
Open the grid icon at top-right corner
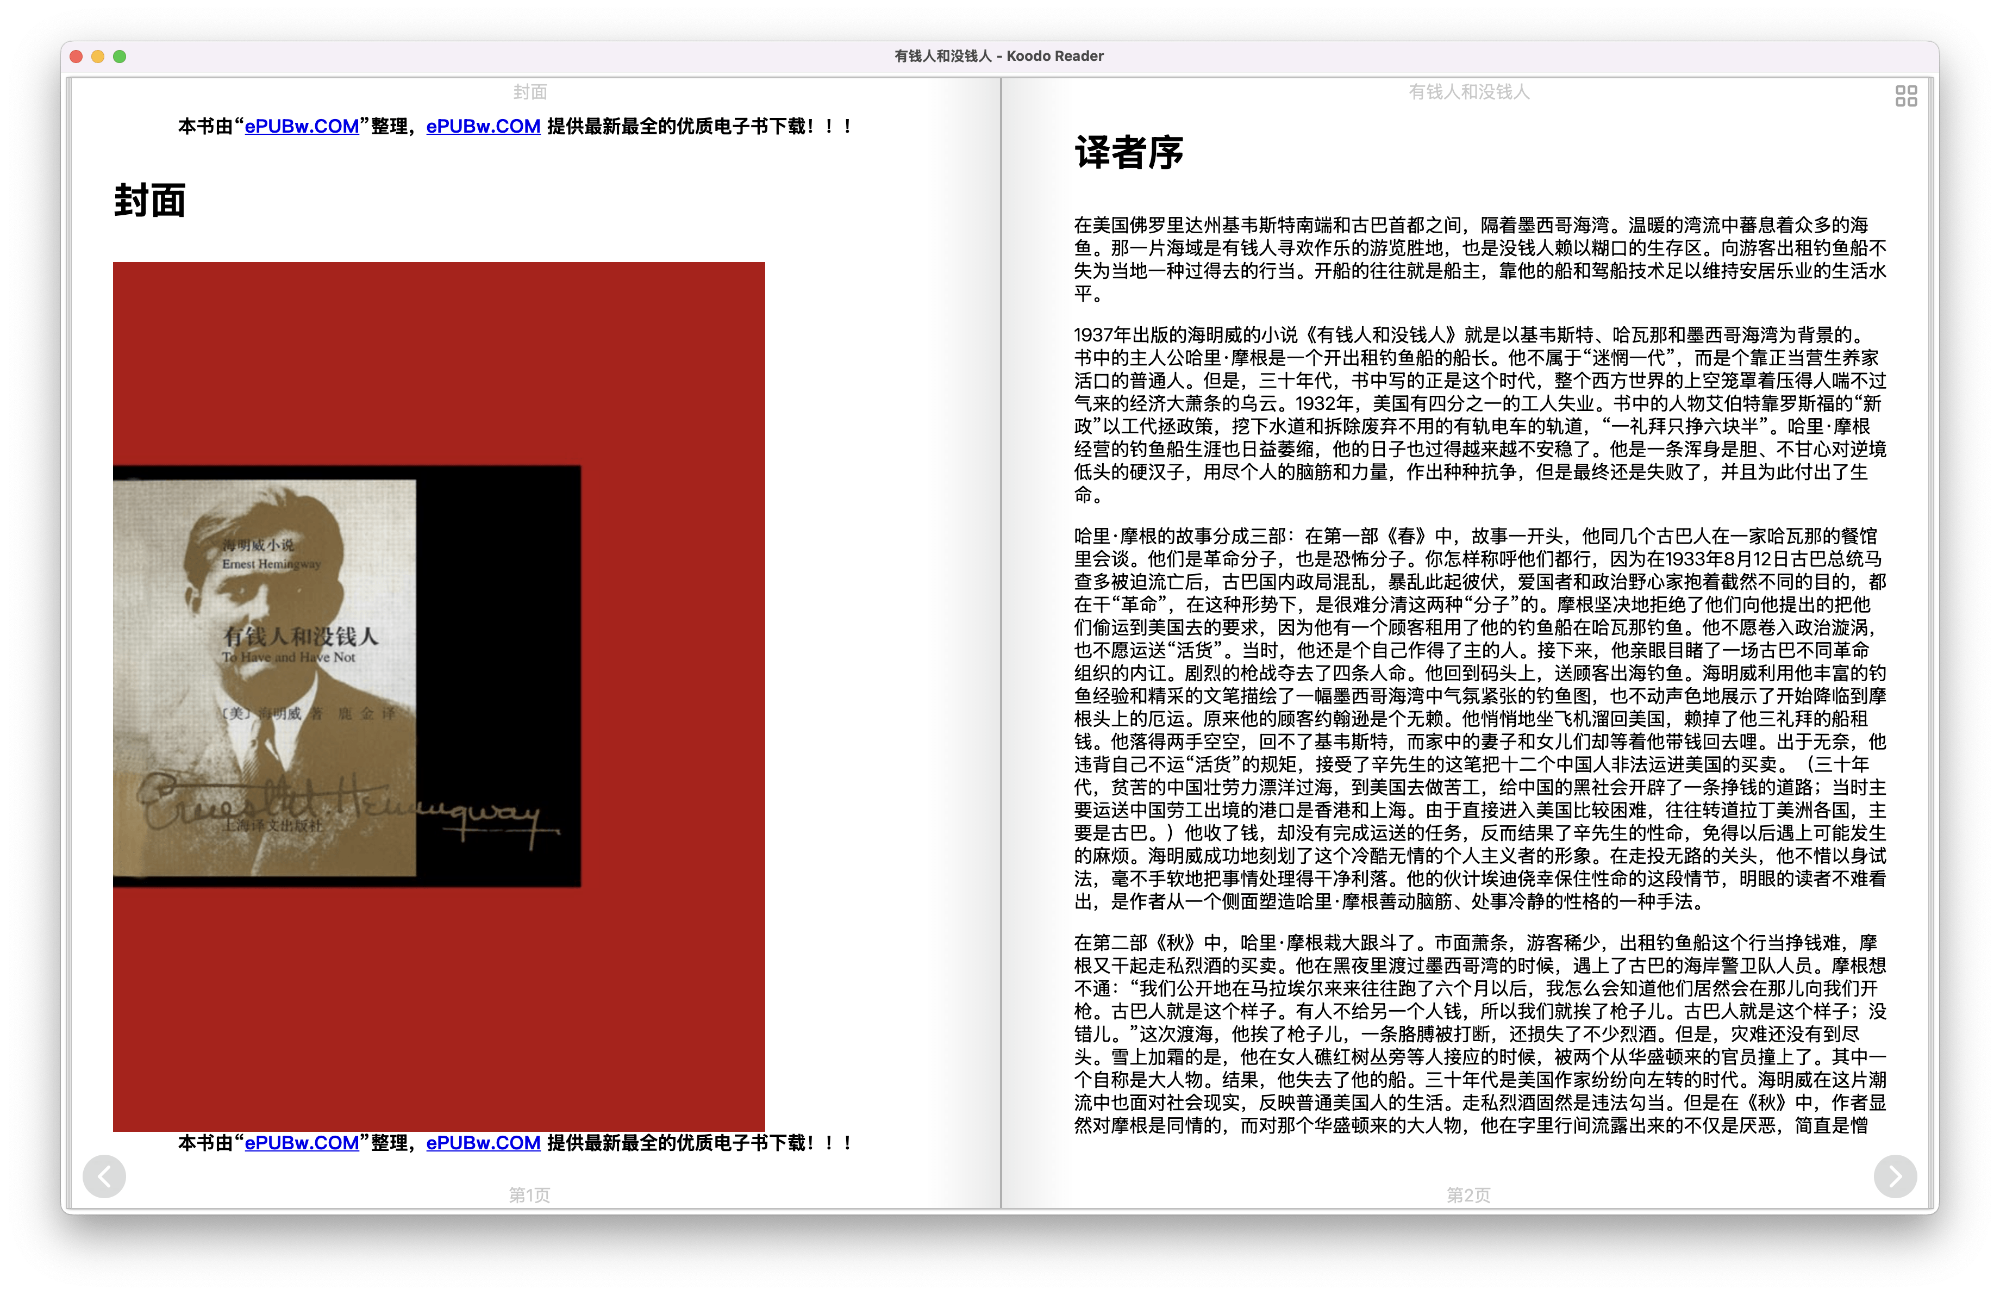(1906, 96)
